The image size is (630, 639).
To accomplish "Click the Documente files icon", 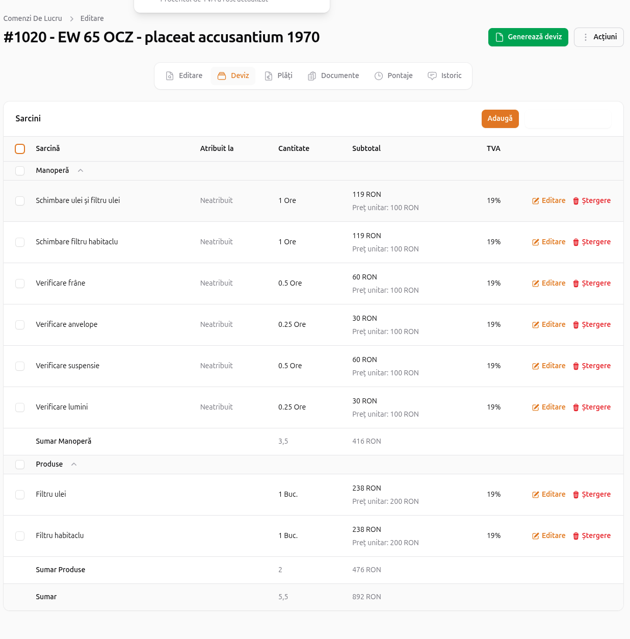I will point(312,76).
